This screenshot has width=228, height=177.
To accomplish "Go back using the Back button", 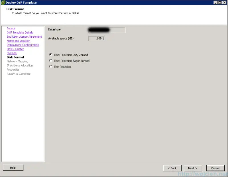I will pyautogui.click(x=172, y=168).
